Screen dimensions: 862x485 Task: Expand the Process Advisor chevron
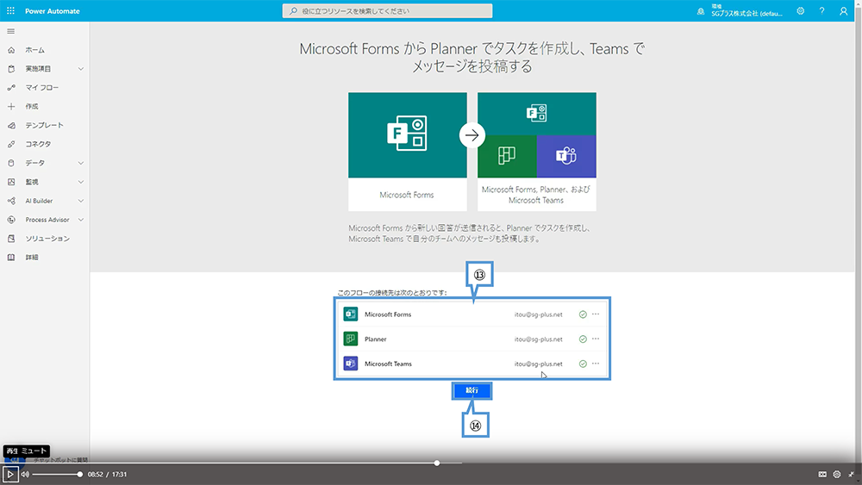[x=81, y=220]
